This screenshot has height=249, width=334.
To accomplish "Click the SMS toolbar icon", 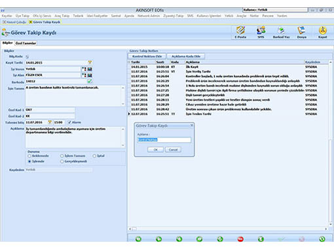I will (x=261, y=32).
